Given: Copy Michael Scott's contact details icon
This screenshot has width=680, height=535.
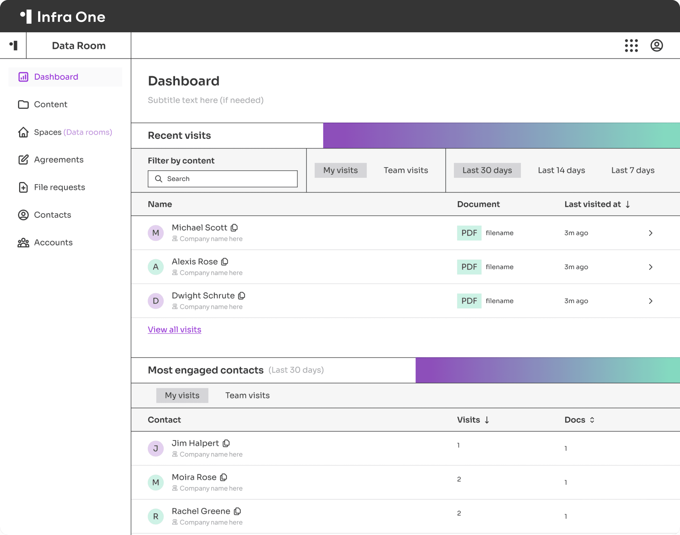Looking at the screenshot, I should point(234,228).
